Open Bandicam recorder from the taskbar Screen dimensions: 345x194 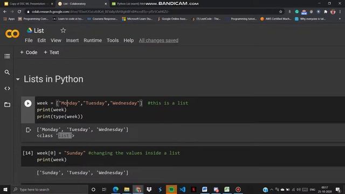[x=238, y=189]
